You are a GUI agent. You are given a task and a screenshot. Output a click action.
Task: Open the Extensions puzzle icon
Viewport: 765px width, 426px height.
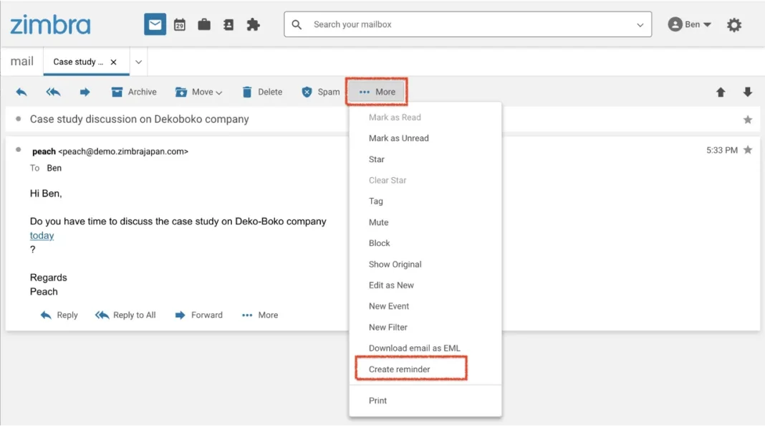coord(253,24)
